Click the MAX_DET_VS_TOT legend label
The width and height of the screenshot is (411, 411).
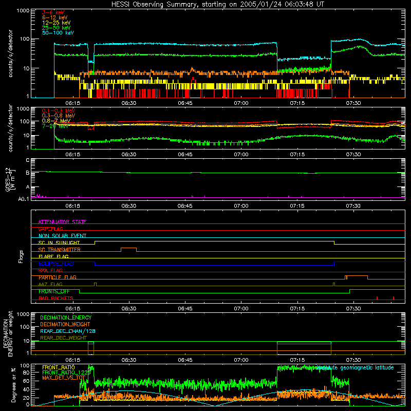pyautogui.click(x=64, y=378)
